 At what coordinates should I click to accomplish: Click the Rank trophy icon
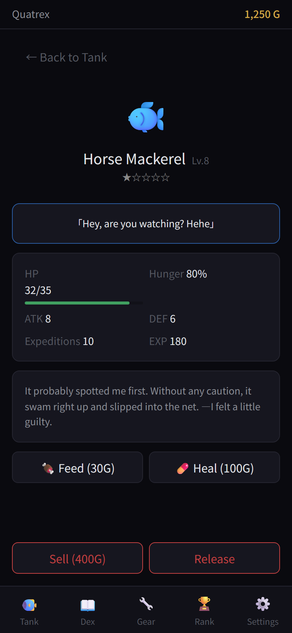204,604
